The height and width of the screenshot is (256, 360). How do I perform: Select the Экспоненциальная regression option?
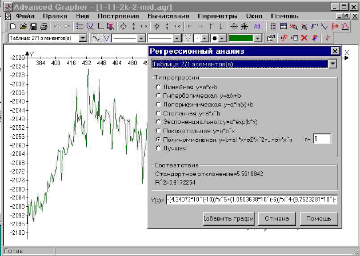206,122
